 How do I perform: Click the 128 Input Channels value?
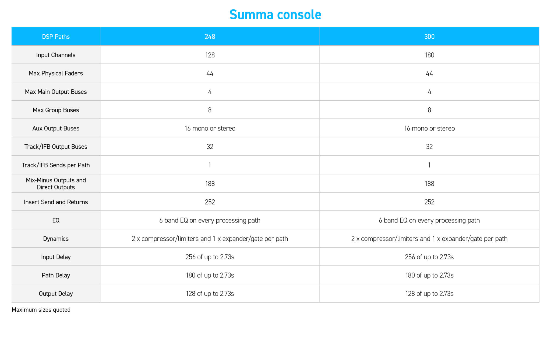(210, 55)
